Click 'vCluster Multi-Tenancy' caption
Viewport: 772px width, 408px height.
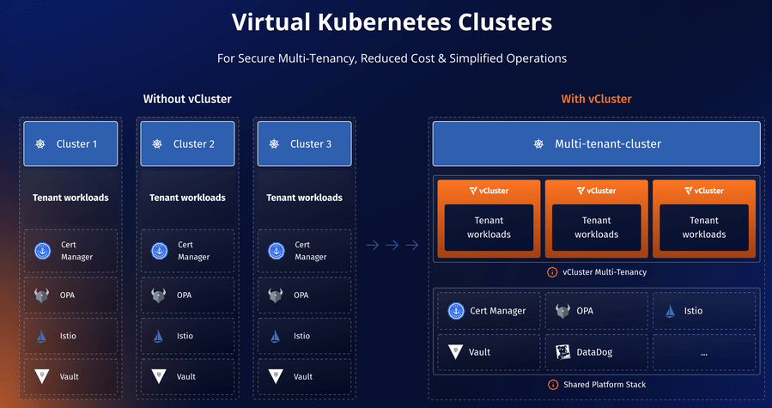coord(605,272)
